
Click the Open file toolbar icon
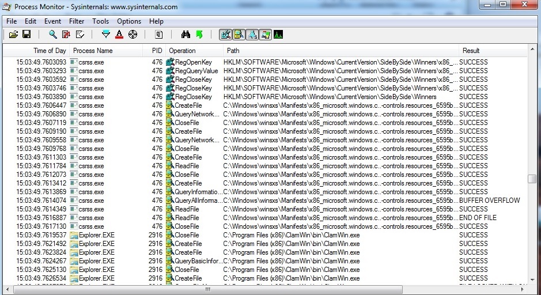[x=13, y=35]
